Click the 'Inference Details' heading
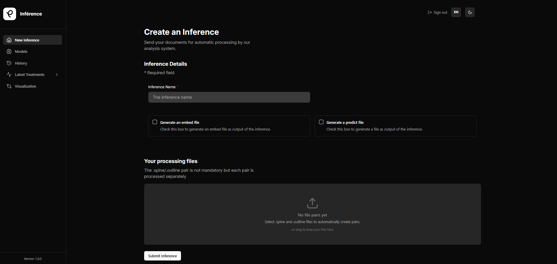 click(x=165, y=64)
